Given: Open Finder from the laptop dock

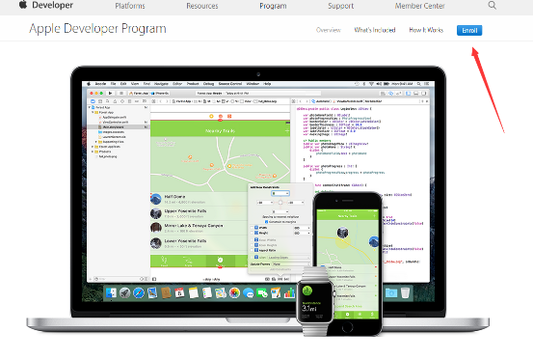Looking at the screenshot, I should (x=111, y=292).
